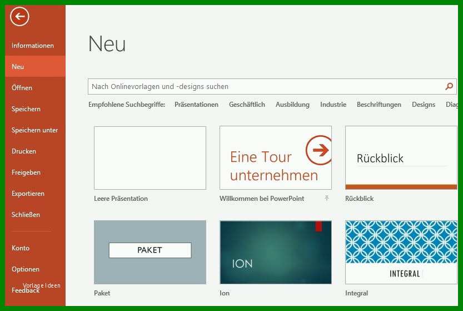Select the Rückblick template thumbnail
This screenshot has height=311, width=463.
coord(401,158)
